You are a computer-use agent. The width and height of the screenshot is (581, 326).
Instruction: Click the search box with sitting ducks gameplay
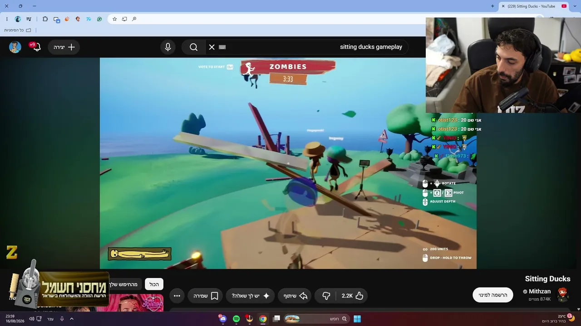[x=306, y=47]
